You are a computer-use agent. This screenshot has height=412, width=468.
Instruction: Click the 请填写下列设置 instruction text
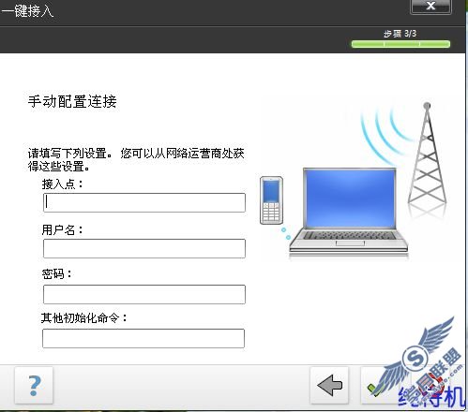136,159
